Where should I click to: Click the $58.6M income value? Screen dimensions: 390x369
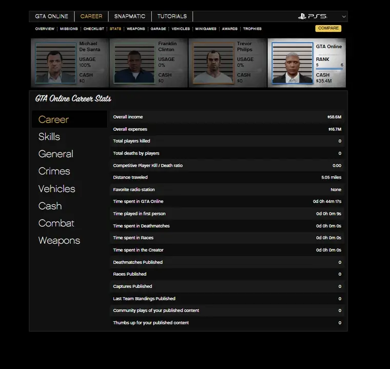click(334, 117)
